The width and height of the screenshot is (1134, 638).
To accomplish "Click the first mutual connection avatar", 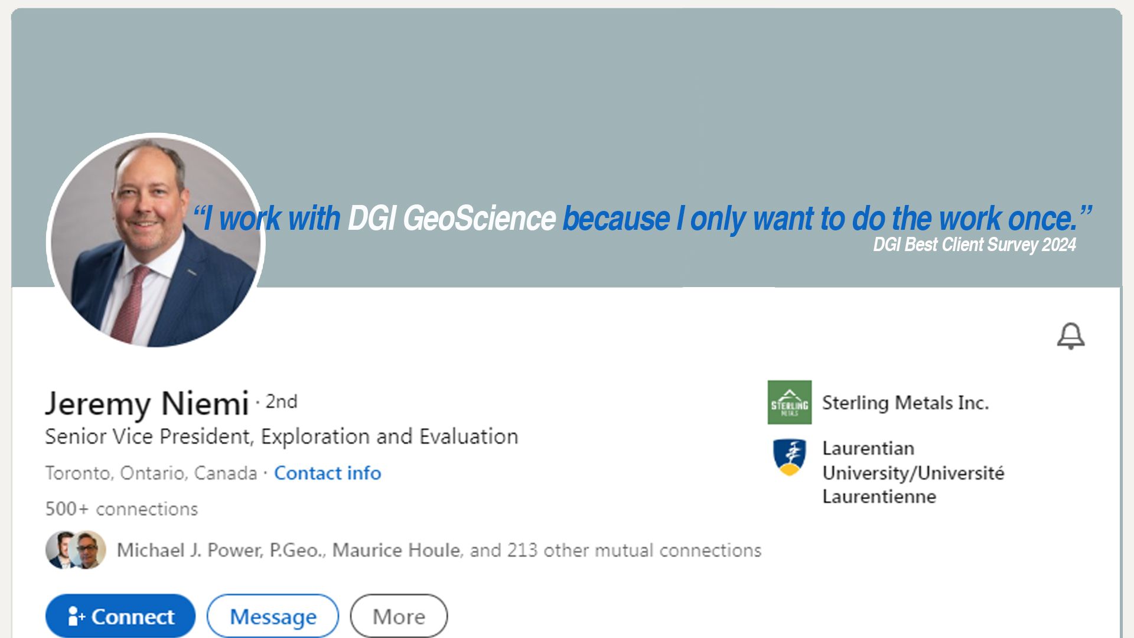I will point(62,550).
